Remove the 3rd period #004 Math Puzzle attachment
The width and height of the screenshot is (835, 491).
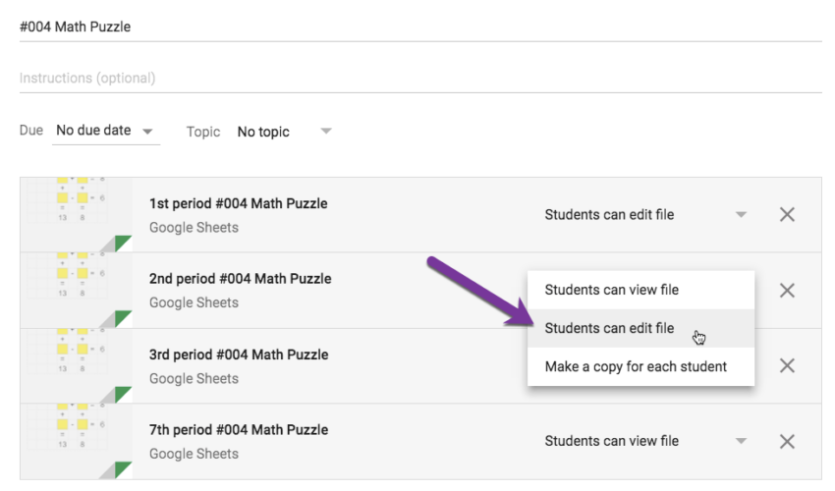coord(787,366)
